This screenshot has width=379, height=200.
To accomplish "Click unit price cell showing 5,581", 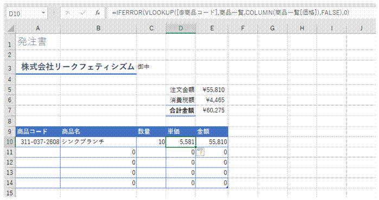I will tap(181, 141).
